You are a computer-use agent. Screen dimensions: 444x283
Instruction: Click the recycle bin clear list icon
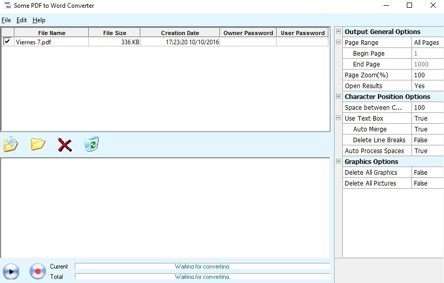[x=91, y=144]
